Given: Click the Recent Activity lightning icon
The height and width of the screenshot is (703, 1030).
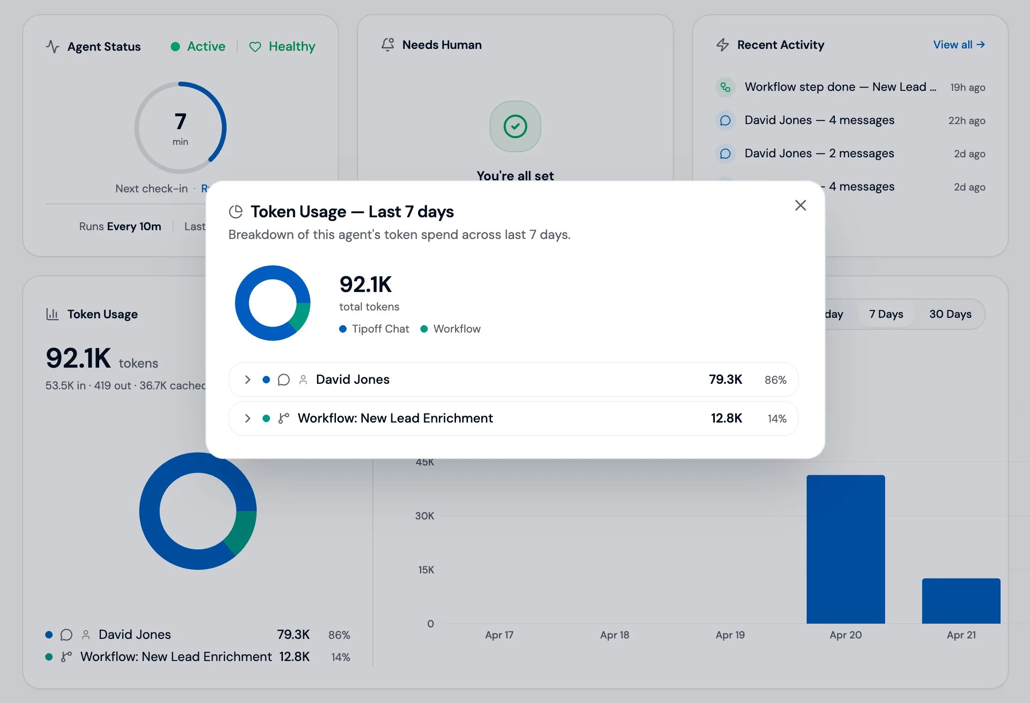Looking at the screenshot, I should [723, 45].
